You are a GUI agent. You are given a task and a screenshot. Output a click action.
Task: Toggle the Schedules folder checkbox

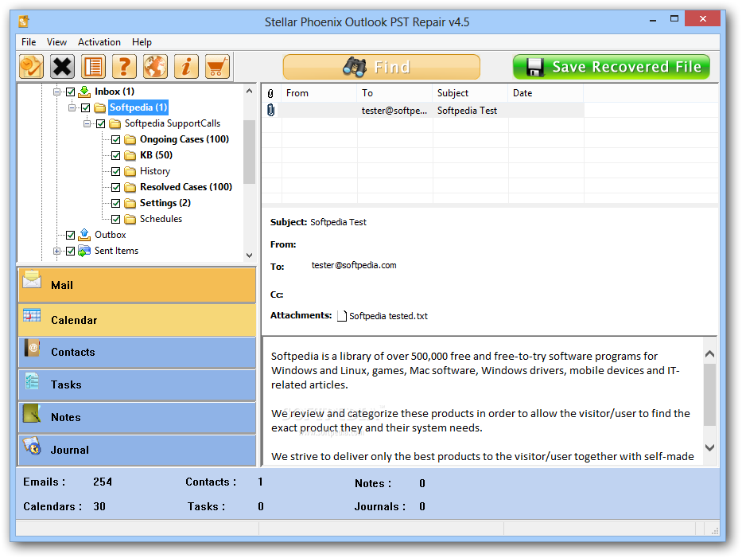point(116,220)
